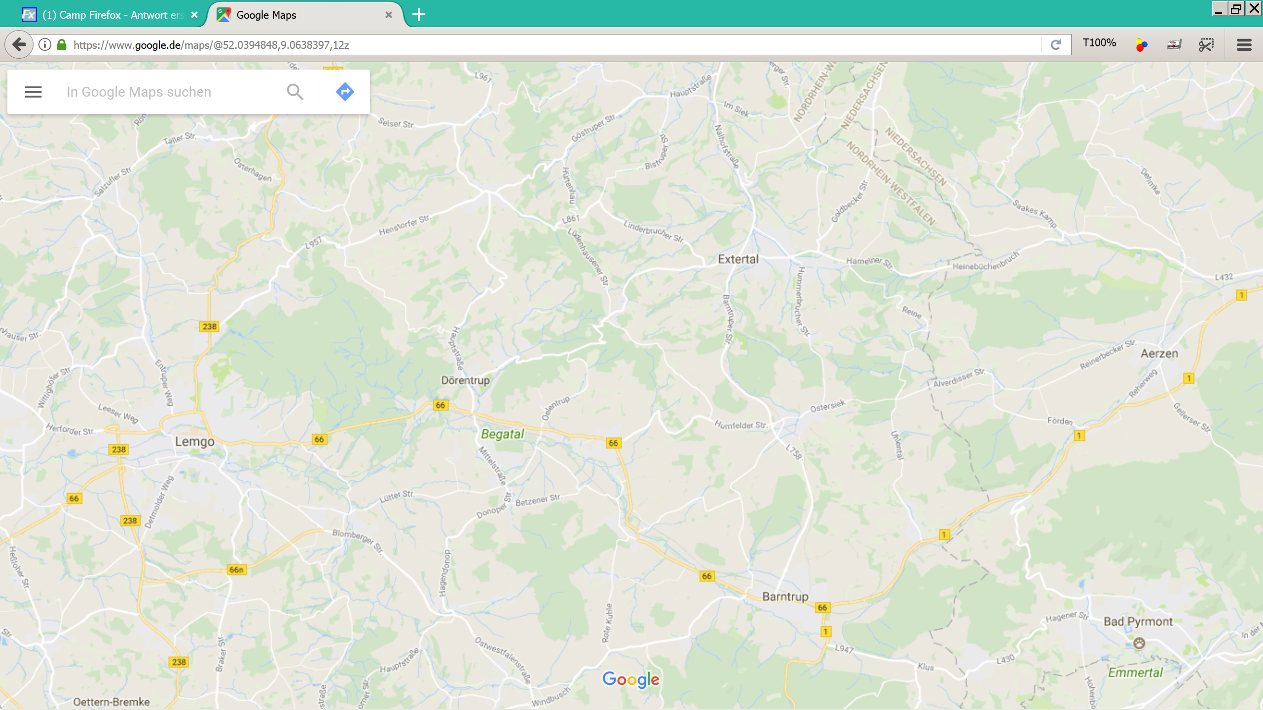The image size is (1263, 710).
Task: Click the magnifier search icon in Maps
Action: click(x=295, y=92)
